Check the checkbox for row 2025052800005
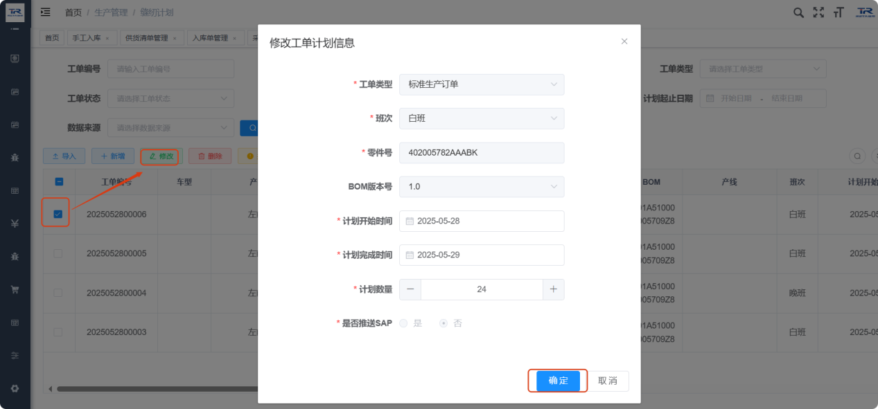Viewport: 878px width, 409px height. [x=58, y=253]
